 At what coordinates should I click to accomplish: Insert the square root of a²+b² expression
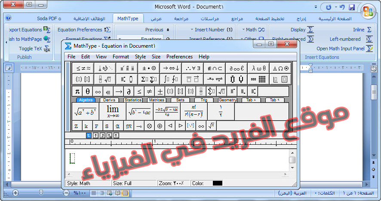(86, 111)
